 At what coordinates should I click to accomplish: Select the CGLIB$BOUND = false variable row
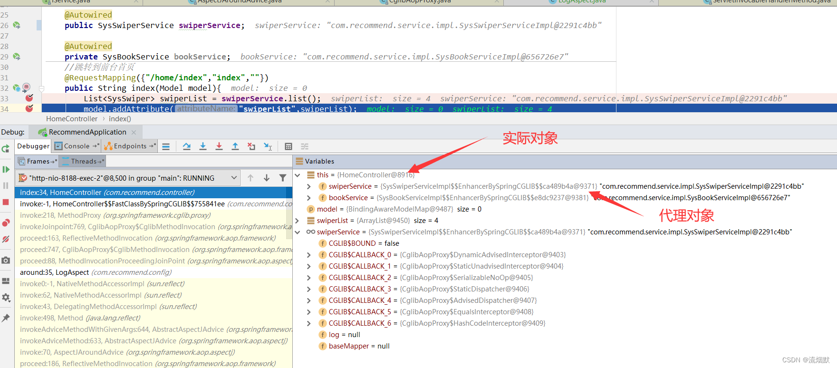coord(565,243)
